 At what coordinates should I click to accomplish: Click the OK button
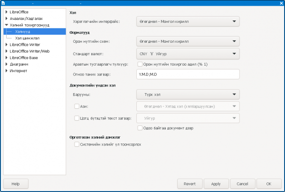[x=269, y=184]
